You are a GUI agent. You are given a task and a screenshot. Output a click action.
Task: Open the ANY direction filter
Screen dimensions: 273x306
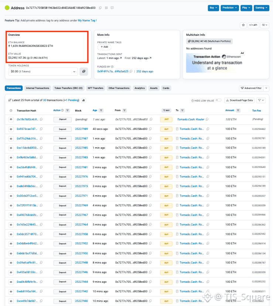pyautogui.click(x=166, y=110)
